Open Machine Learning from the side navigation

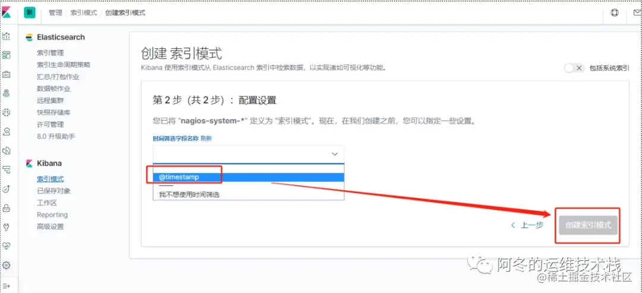click(x=6, y=112)
